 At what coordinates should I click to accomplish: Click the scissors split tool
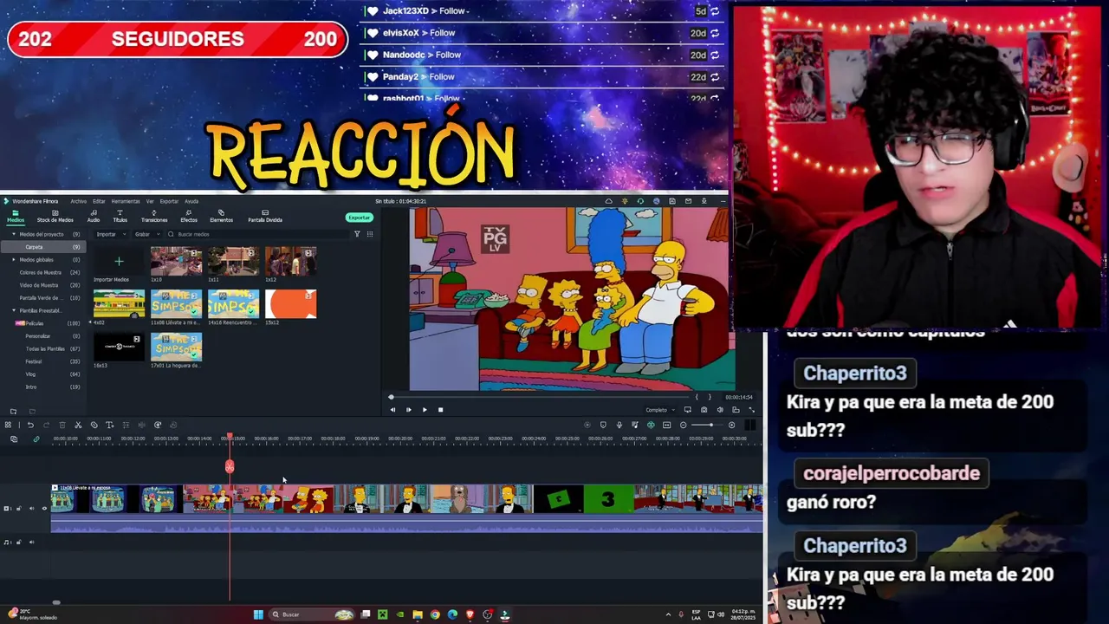[78, 425]
